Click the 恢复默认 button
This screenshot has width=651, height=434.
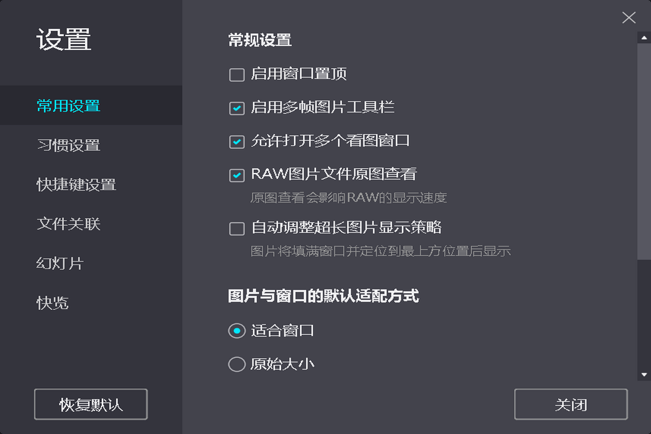point(90,404)
